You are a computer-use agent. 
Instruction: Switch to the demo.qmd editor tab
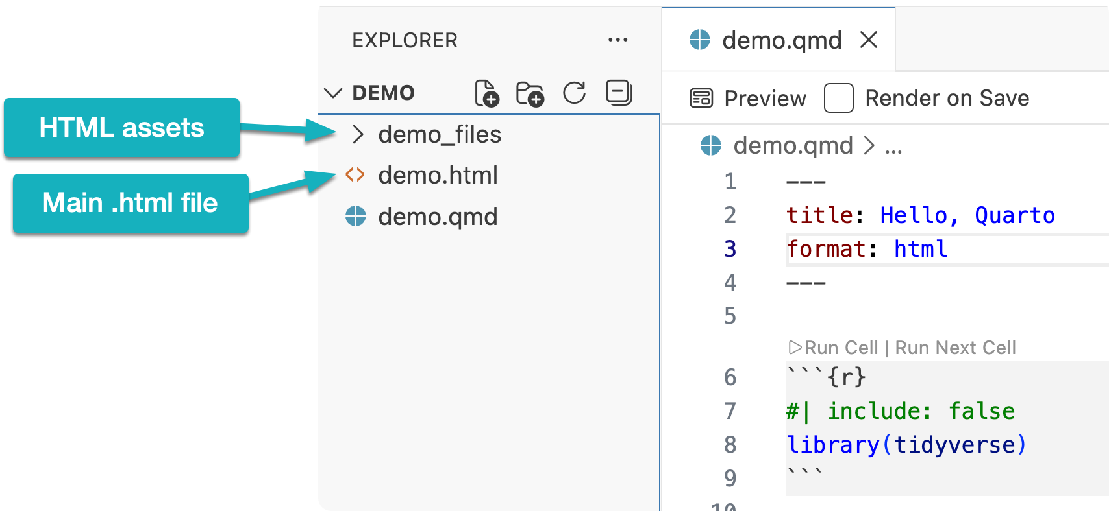click(781, 40)
